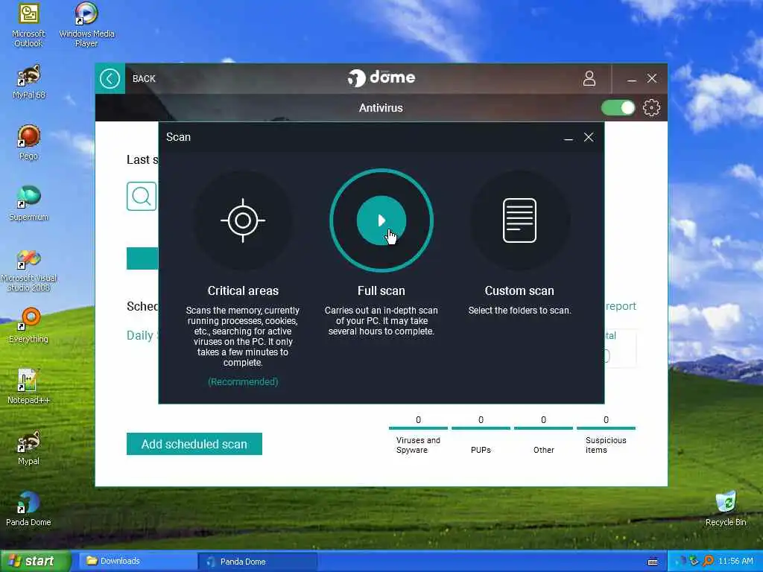
Task: Select Pego desktop icon
Action: click(29, 142)
